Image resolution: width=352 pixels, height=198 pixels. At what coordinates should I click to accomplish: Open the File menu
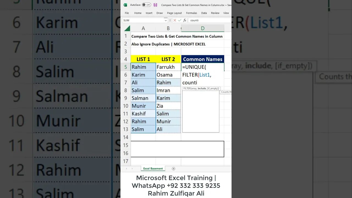click(127, 13)
